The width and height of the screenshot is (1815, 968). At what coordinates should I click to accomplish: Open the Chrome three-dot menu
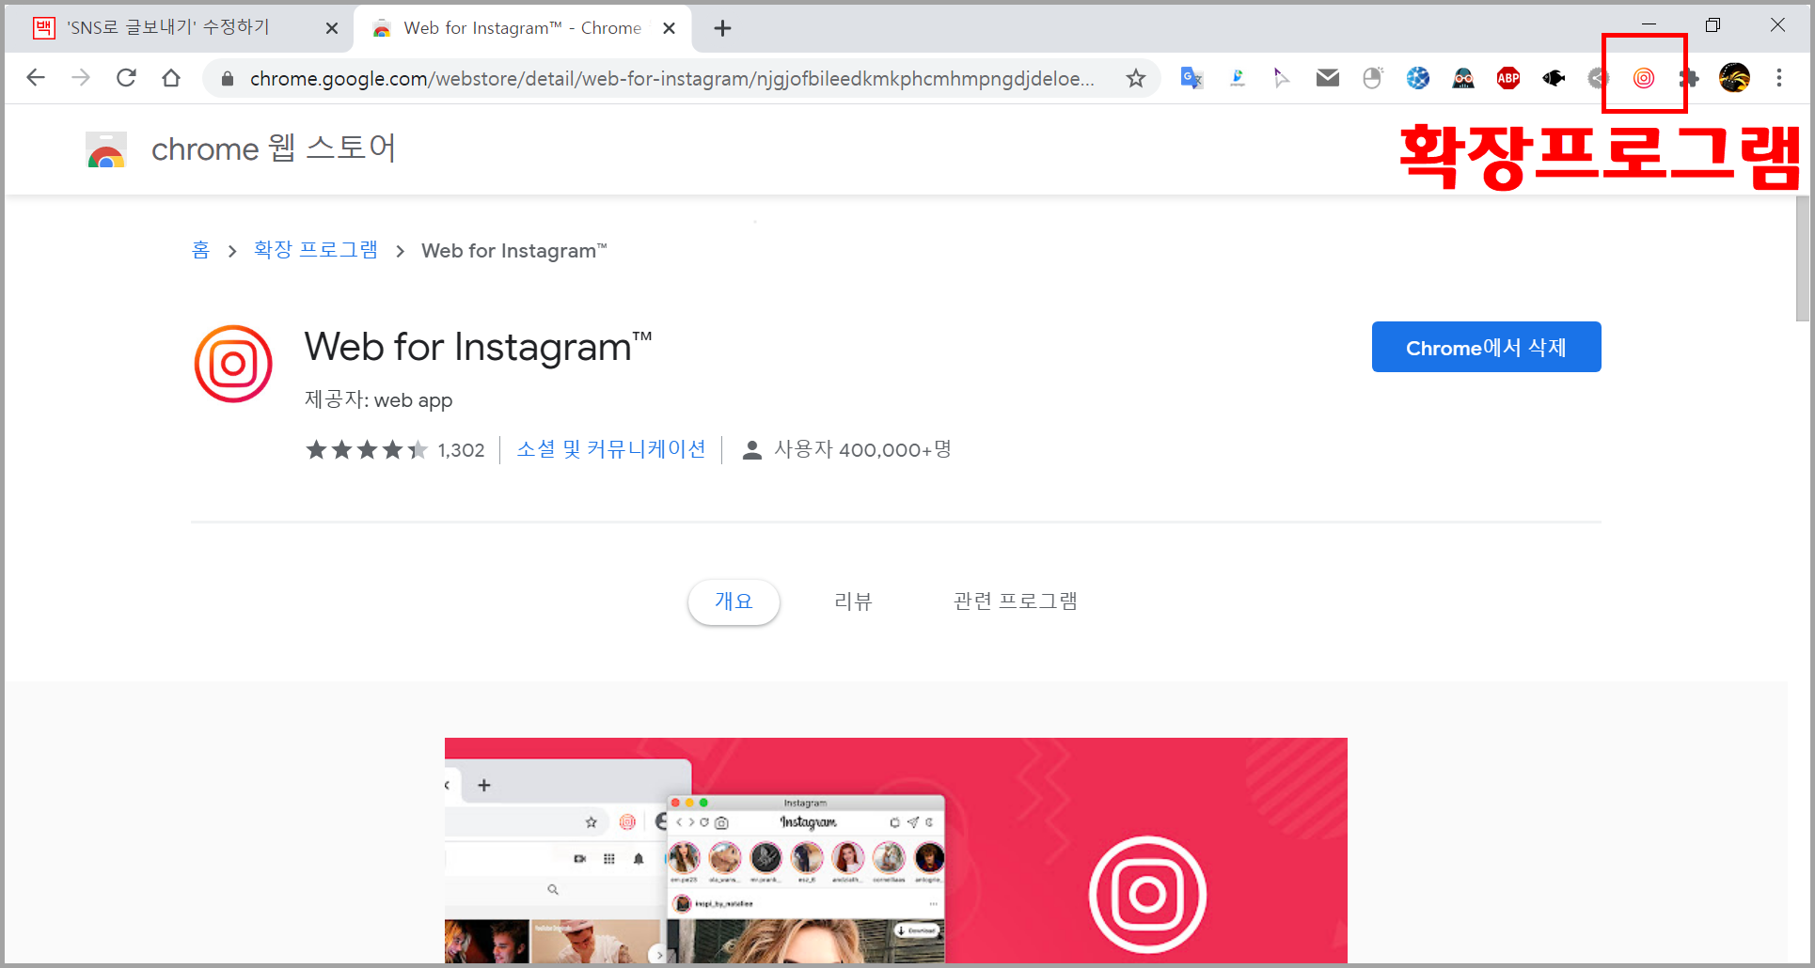(x=1778, y=78)
